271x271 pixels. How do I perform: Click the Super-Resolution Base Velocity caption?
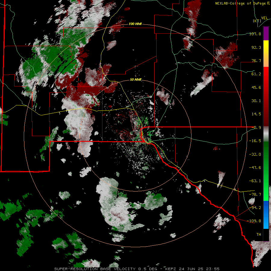pos(137,269)
